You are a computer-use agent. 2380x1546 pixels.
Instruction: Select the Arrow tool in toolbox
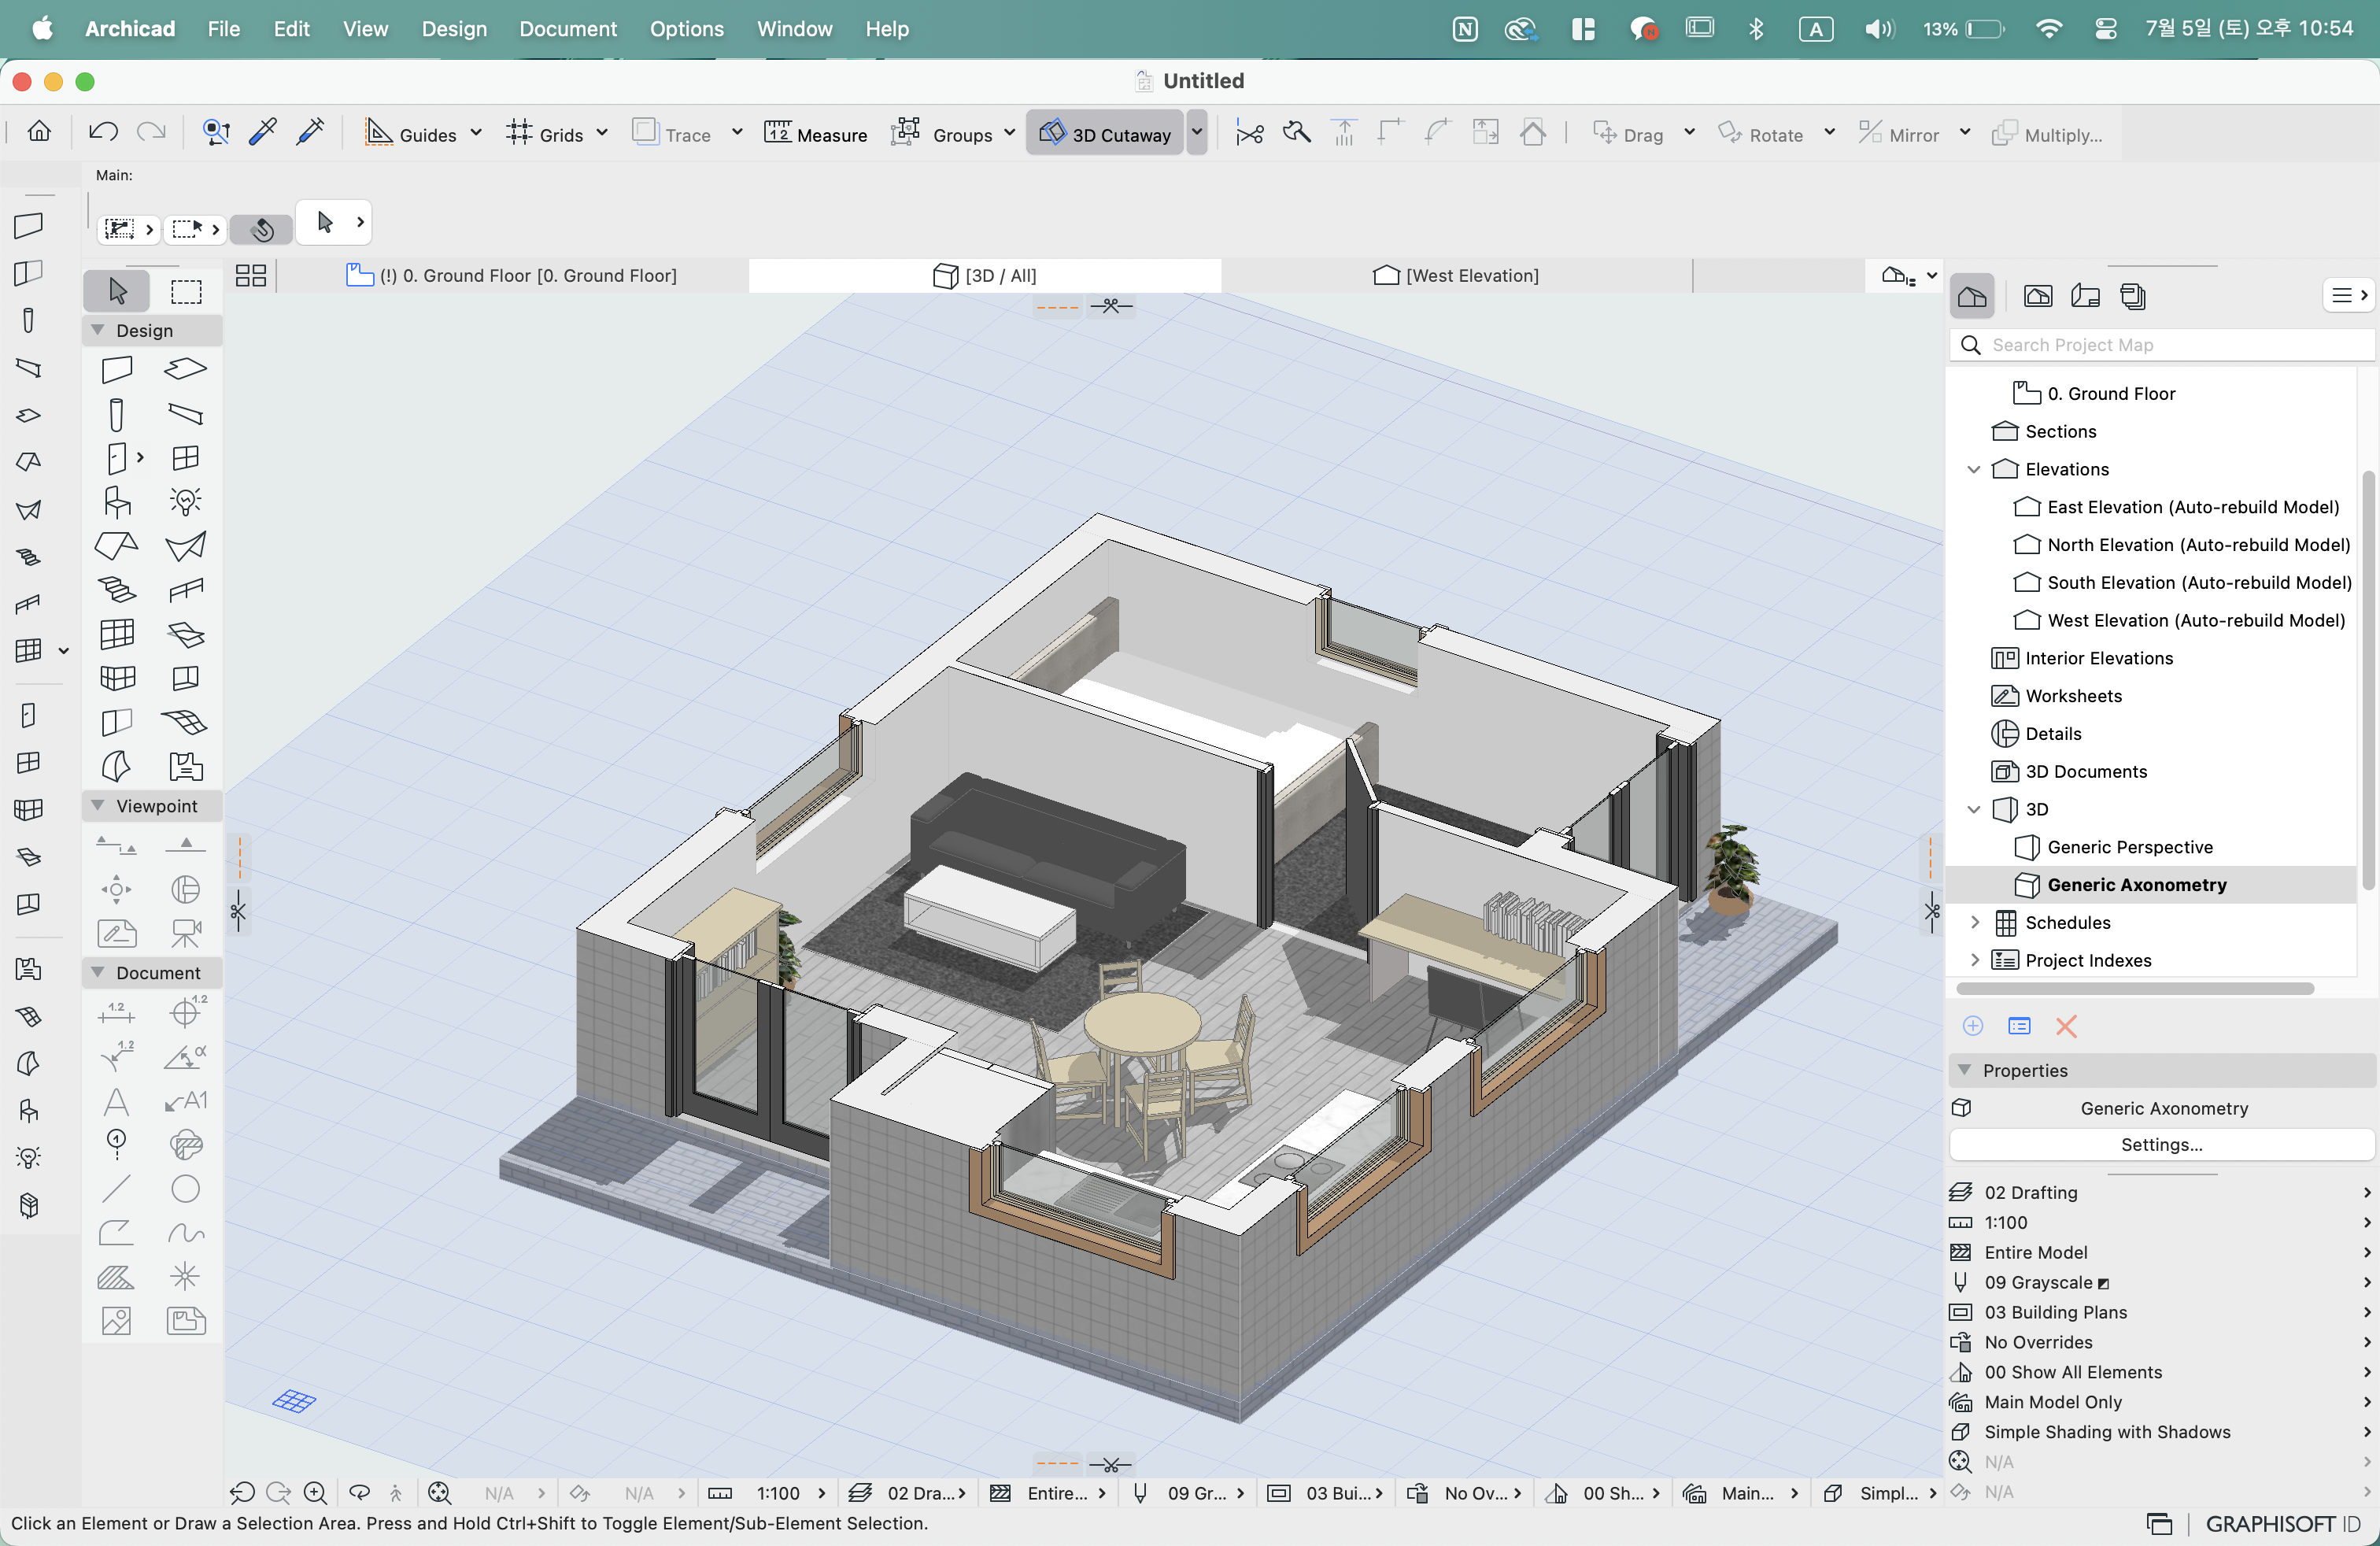coord(117,291)
